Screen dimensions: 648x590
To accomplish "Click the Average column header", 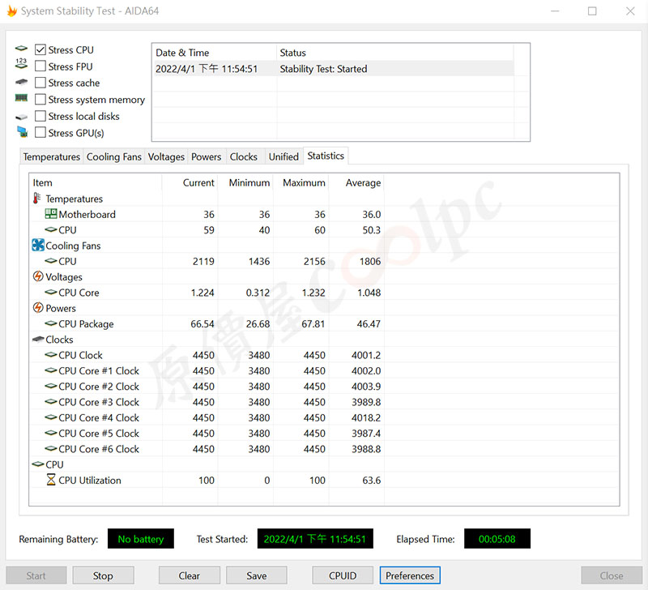I will tap(356, 182).
